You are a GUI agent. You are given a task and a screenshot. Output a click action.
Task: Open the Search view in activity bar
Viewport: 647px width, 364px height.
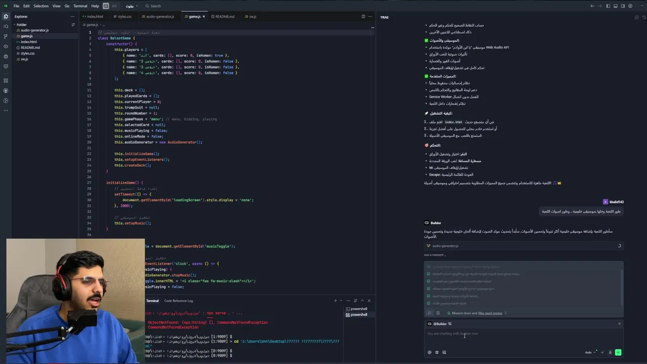pos(6,26)
